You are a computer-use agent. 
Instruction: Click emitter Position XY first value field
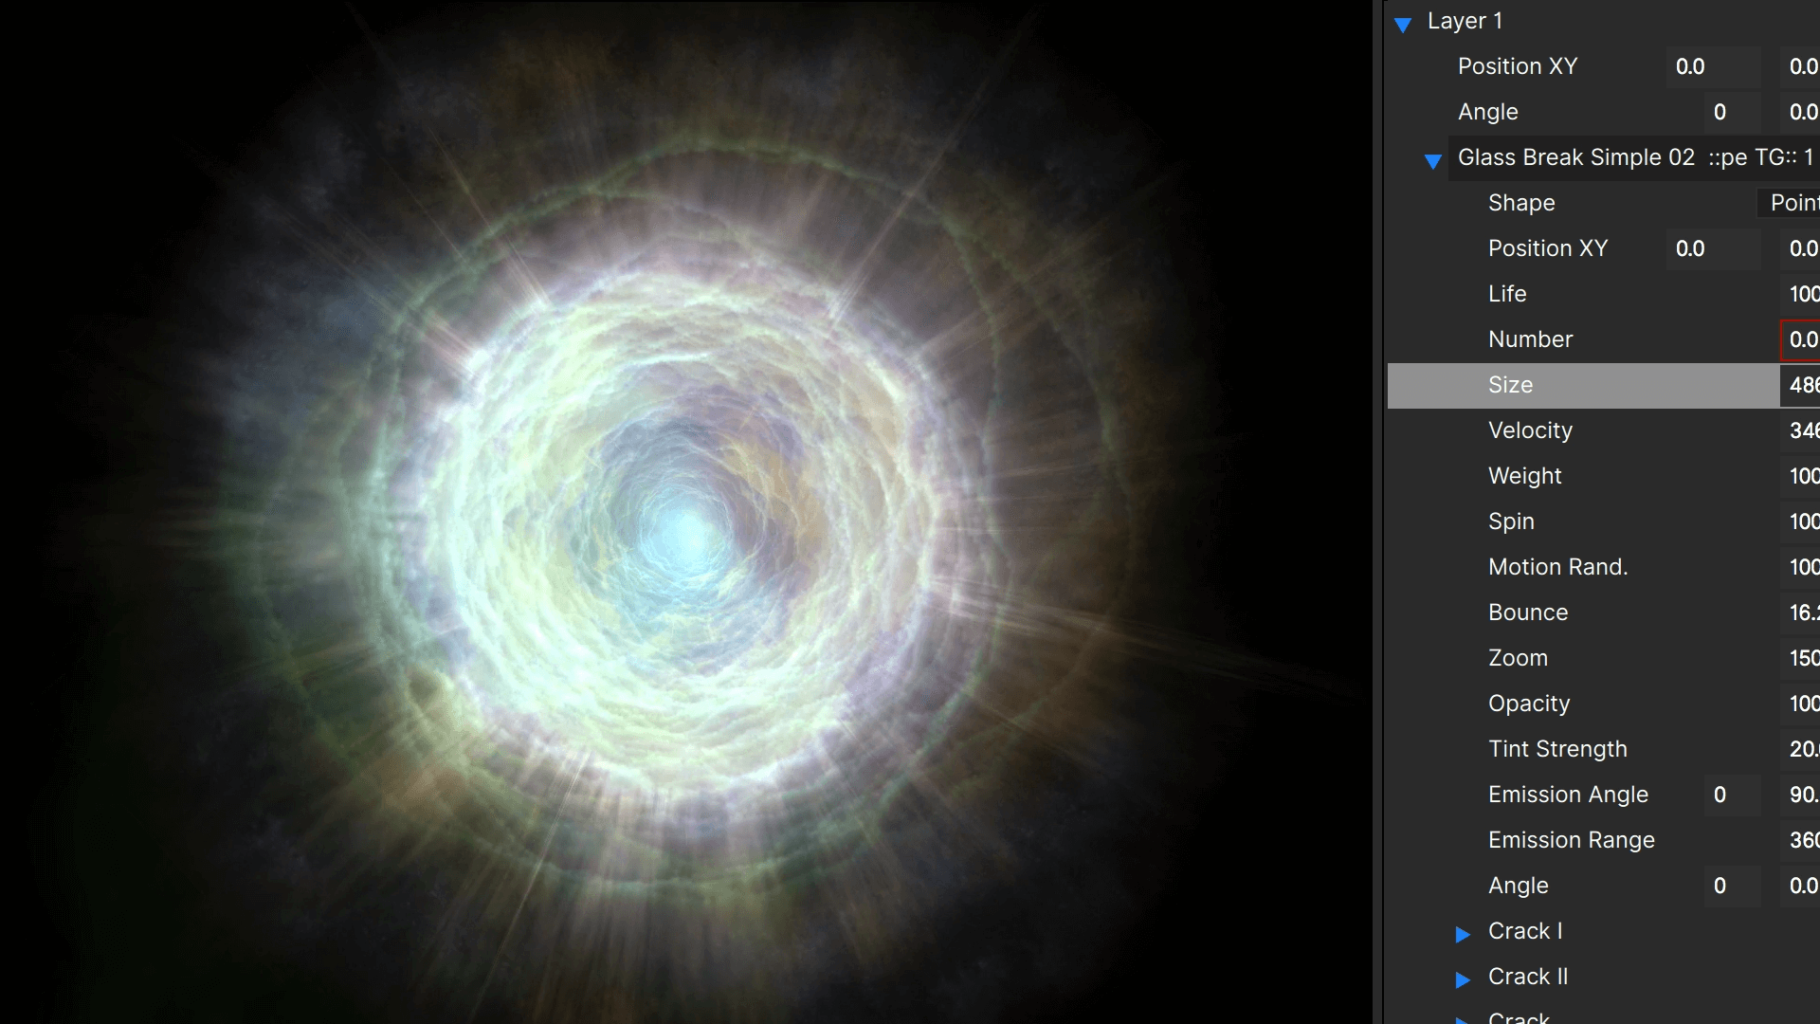(x=1713, y=248)
